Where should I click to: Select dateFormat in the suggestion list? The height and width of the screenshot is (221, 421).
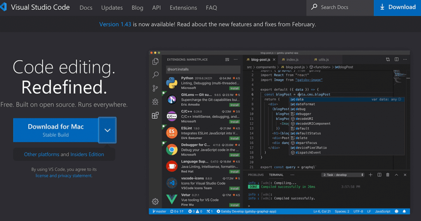tap(347, 104)
